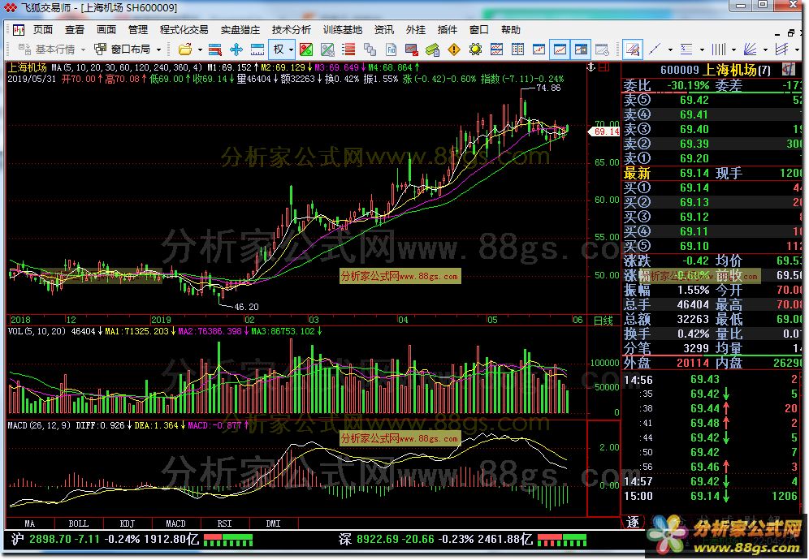Click the overlapping grey squares icon
The image size is (809, 560).
[370, 50]
